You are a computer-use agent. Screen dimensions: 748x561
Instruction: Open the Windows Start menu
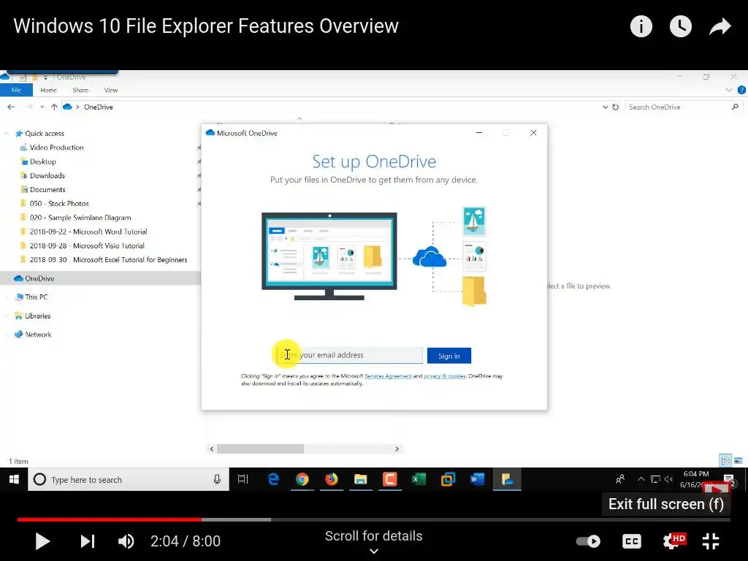(14, 479)
